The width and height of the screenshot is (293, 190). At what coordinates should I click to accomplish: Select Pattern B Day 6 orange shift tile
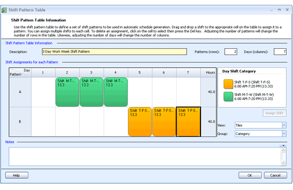pyautogui.click(x=164, y=122)
